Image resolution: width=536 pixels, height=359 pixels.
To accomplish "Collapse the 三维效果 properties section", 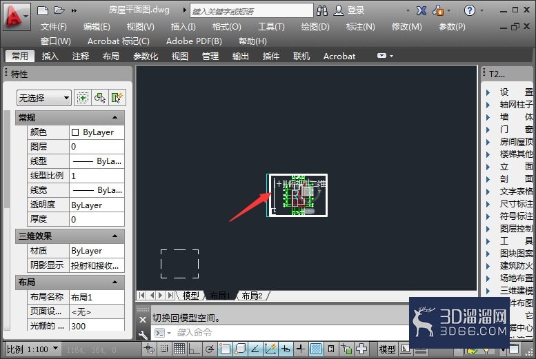I will (115, 236).
